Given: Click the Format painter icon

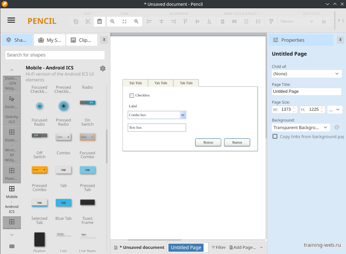Looking at the screenshot, I should (x=271, y=21).
